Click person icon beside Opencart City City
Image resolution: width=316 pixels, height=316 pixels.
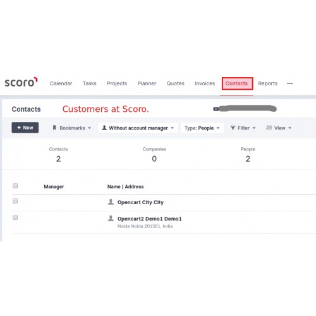(x=111, y=202)
